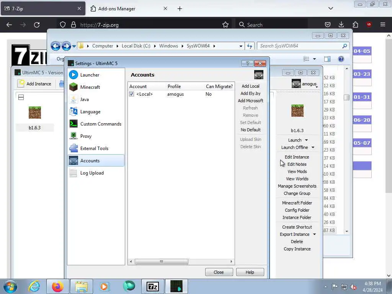The height and width of the screenshot is (294, 392).
Task: Open the amogus account dropdown in UltimMC
Action: click(x=305, y=84)
